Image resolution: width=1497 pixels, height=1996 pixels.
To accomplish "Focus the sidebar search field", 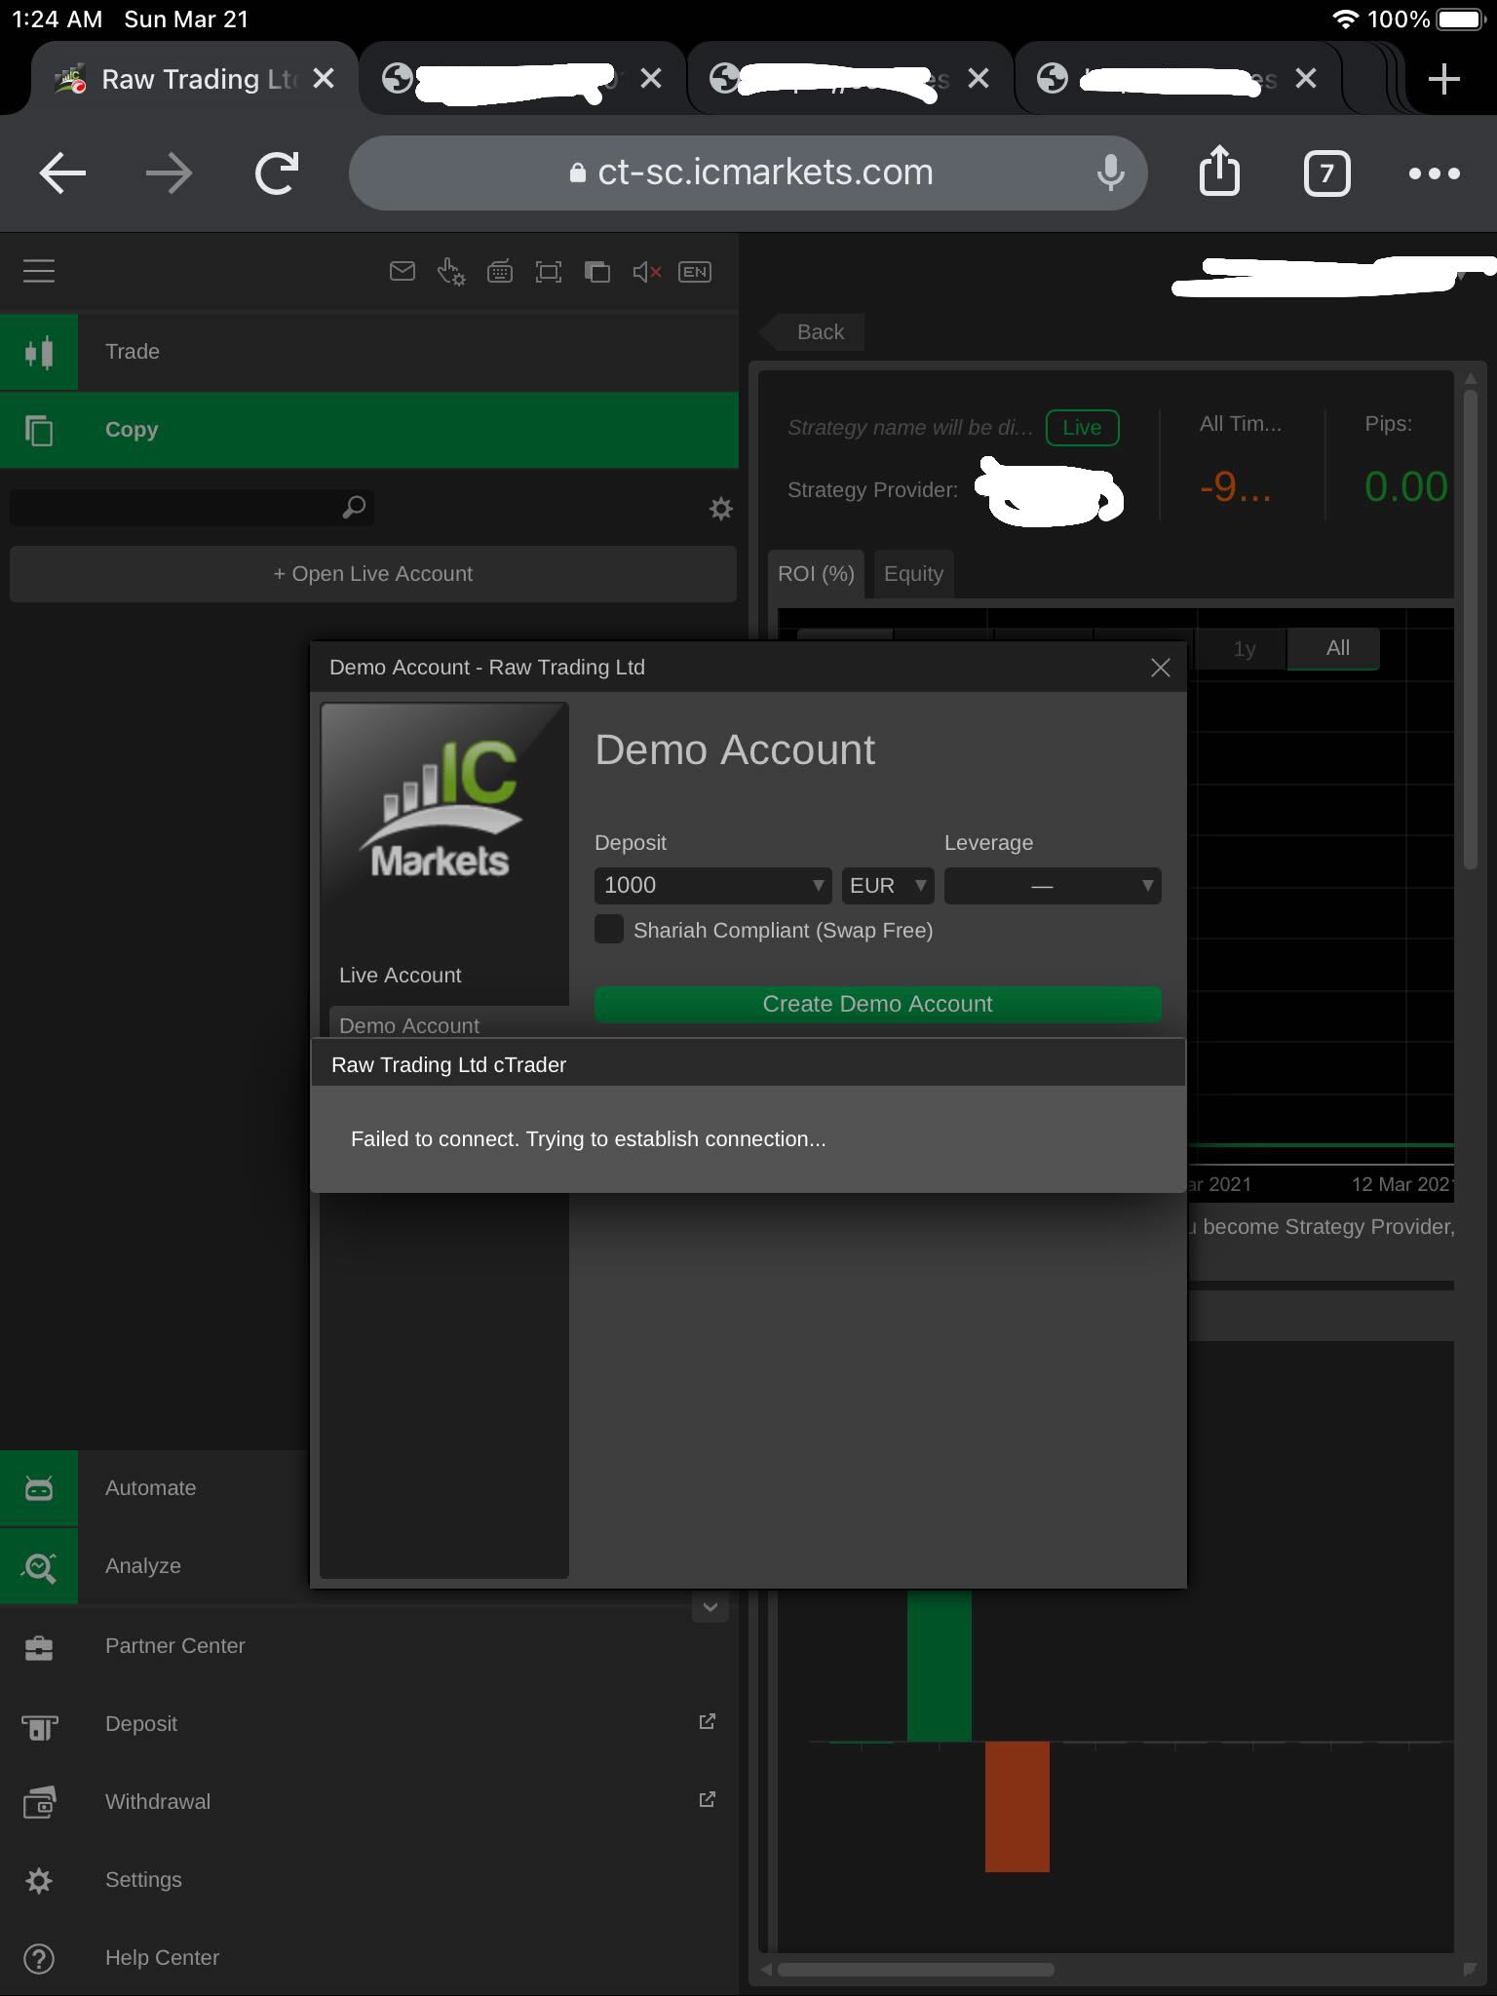I will click(192, 507).
